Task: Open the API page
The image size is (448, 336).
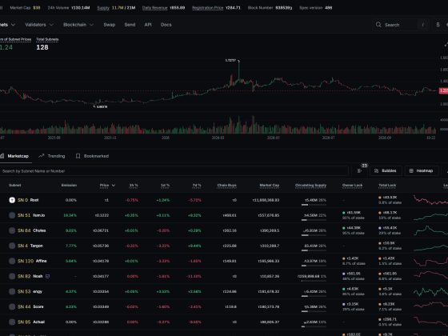Action: (148, 25)
